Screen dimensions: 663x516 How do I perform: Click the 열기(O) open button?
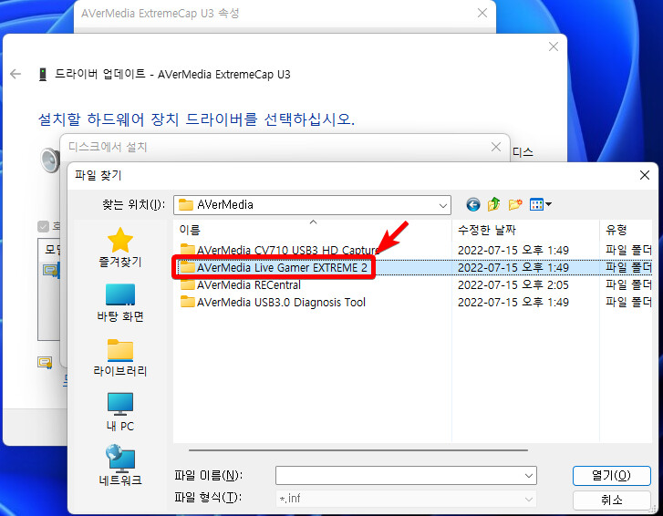click(611, 476)
